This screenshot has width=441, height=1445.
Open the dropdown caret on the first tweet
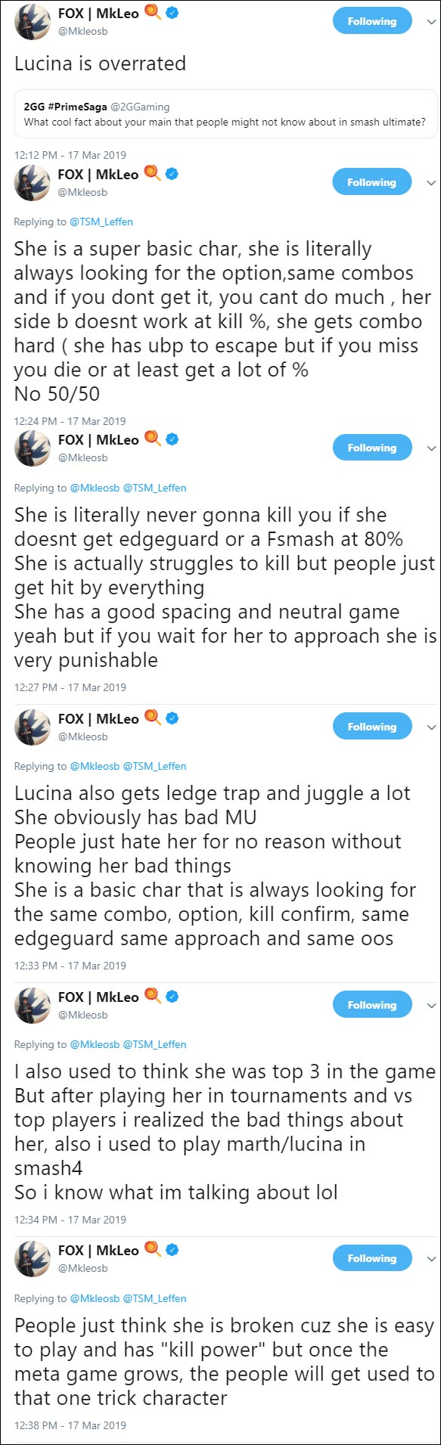tap(430, 23)
